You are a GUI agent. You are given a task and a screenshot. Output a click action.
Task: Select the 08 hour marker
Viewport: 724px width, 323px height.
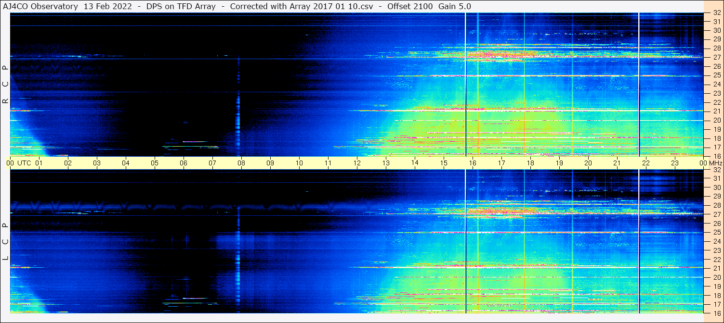point(241,163)
